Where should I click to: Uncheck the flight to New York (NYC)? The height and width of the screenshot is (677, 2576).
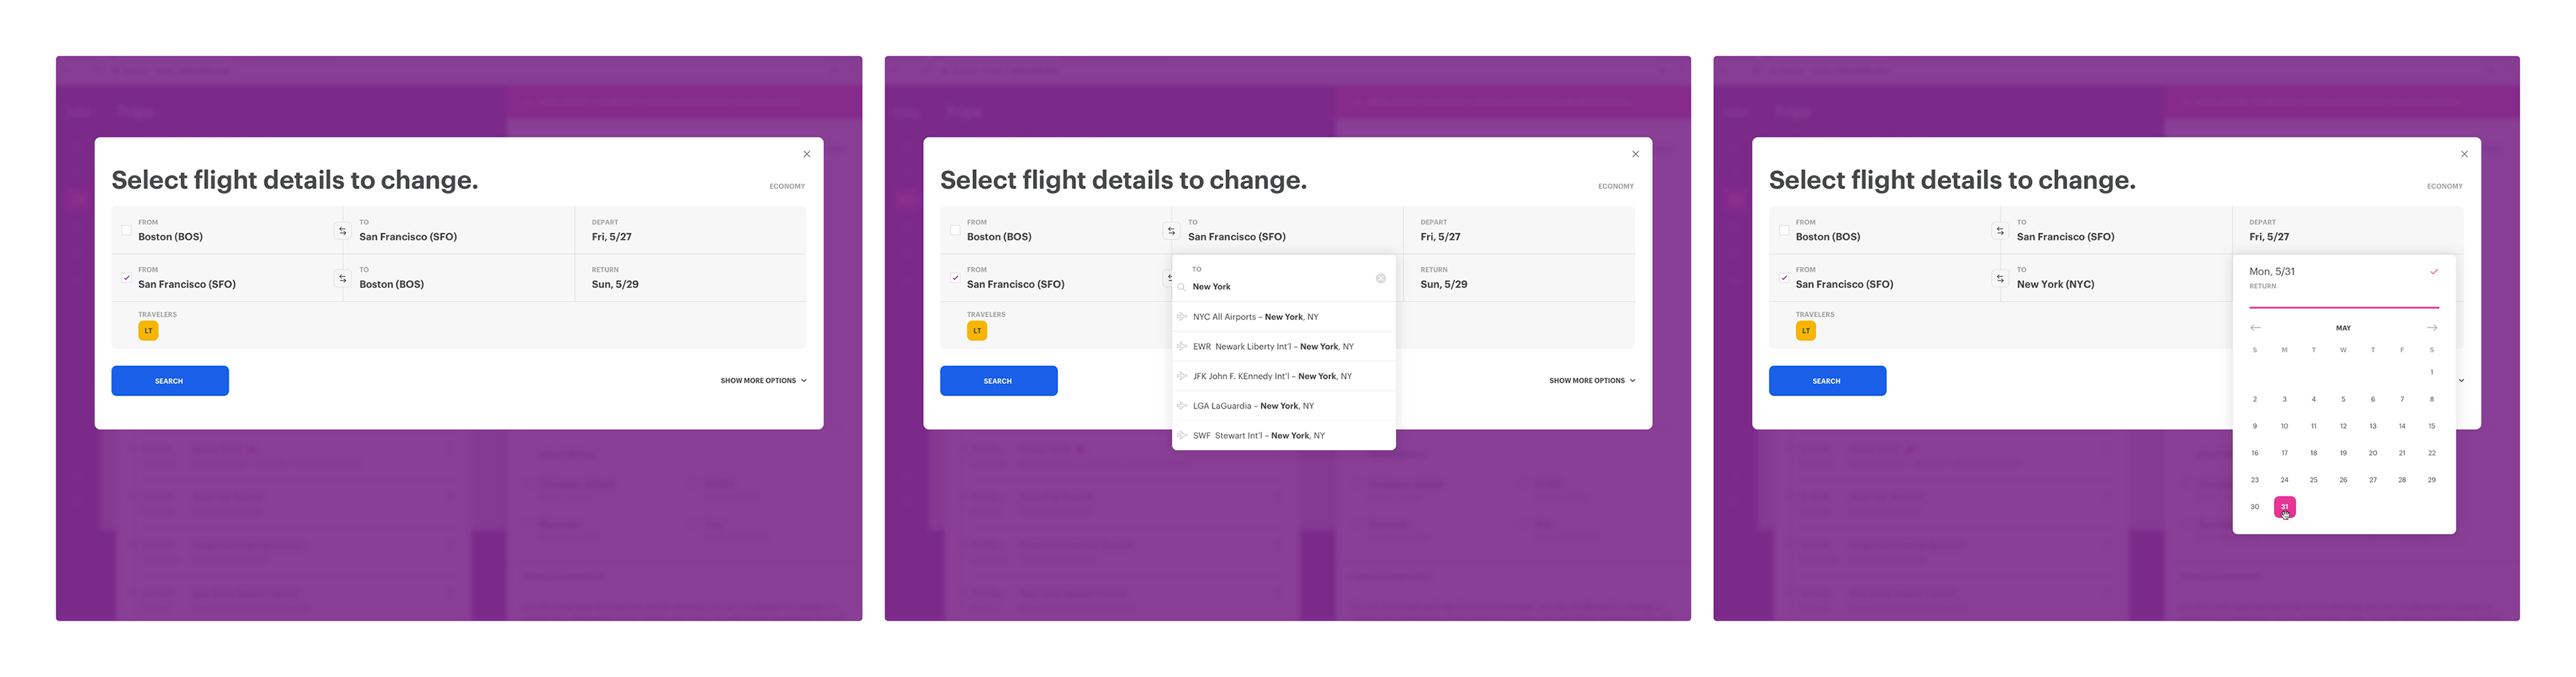pyautogui.click(x=1784, y=277)
